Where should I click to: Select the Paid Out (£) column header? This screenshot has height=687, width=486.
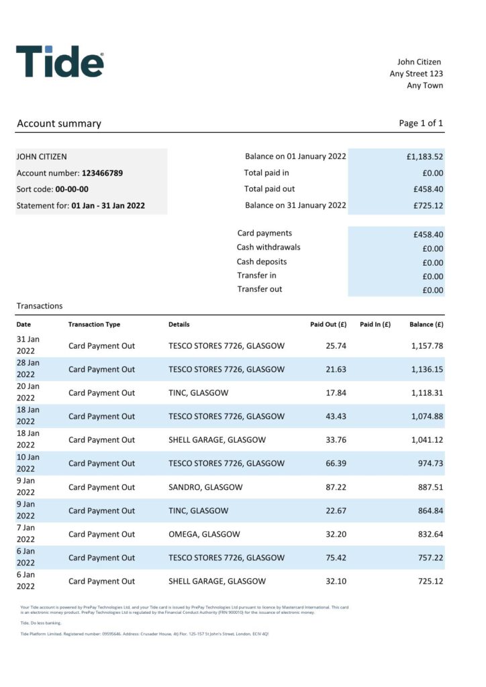328,325
